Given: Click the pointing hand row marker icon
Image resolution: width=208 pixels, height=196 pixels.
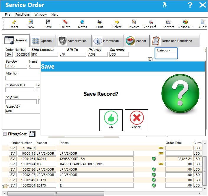Looking at the screenshot, I should pyautogui.click(x=5, y=186).
